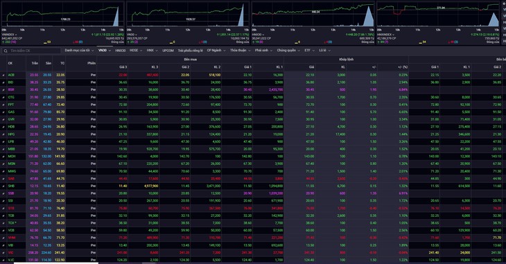Click the horizontal scrollbar at the bottom
The height and width of the screenshot is (264, 506).
click(55, 263)
